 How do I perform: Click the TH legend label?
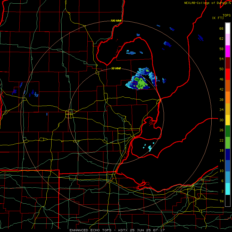click(221, 201)
